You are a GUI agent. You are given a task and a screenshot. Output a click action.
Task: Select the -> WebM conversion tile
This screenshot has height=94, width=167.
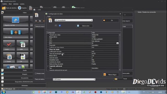pyautogui.click(x=9, y=57)
